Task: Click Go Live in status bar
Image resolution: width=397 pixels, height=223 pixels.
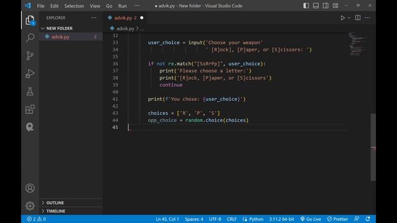Action: point(311,219)
